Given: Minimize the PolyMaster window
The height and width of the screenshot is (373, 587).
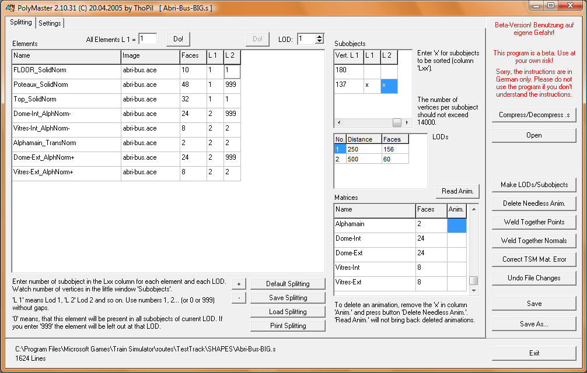Looking at the screenshot, I should [x=536, y=5].
